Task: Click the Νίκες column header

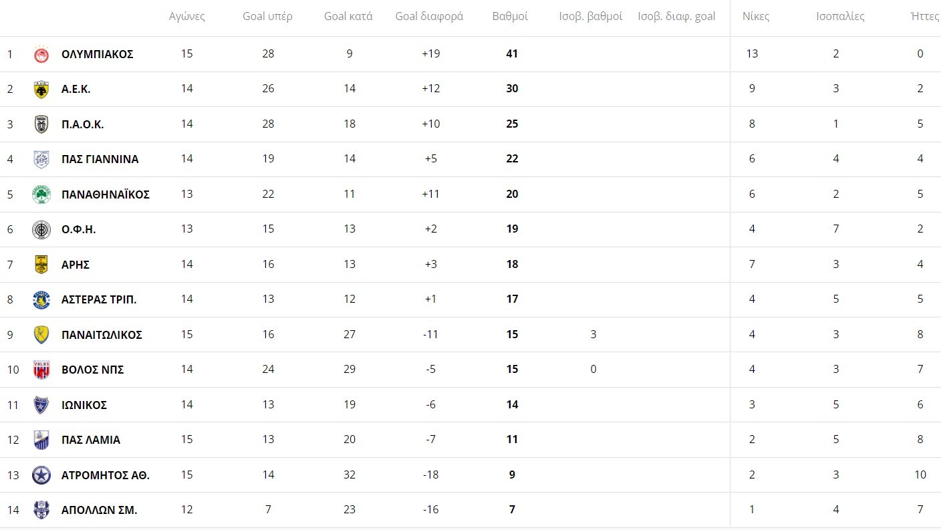Action: click(x=756, y=16)
